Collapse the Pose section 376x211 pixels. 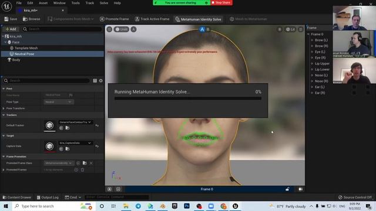pos(4,89)
